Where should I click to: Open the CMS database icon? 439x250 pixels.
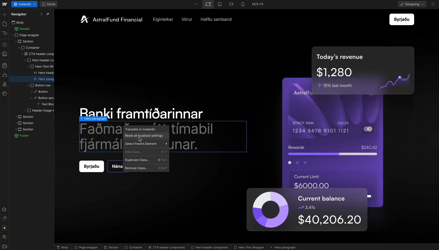[x=4, y=66]
